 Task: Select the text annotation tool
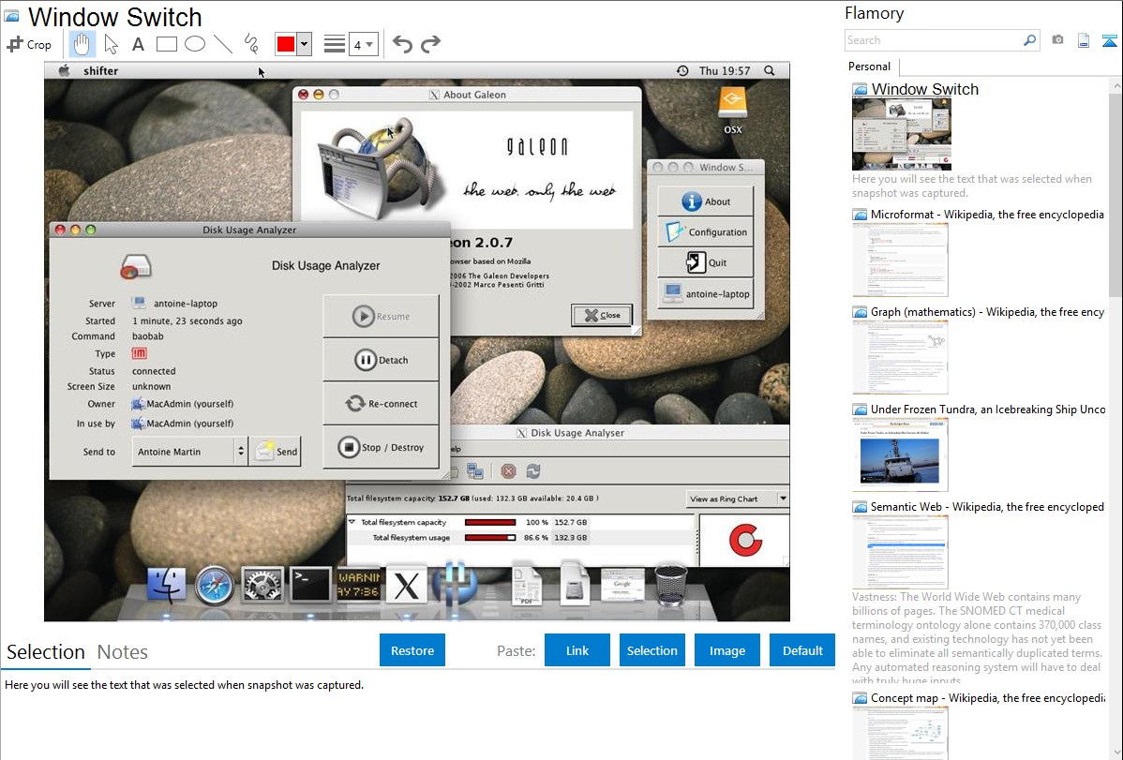(x=138, y=44)
